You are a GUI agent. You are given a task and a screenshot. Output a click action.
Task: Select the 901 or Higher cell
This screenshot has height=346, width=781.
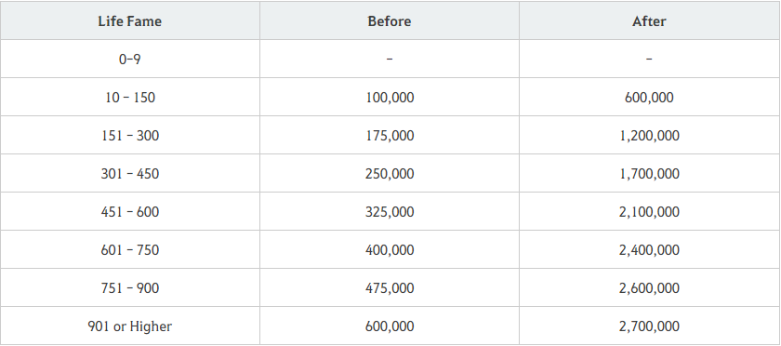[130, 326]
